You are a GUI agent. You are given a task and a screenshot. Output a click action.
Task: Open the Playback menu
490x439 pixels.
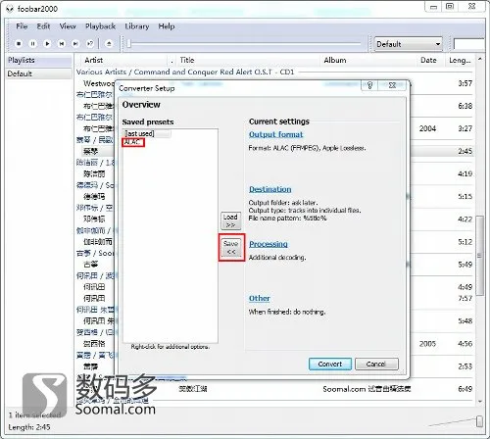pyautogui.click(x=100, y=26)
